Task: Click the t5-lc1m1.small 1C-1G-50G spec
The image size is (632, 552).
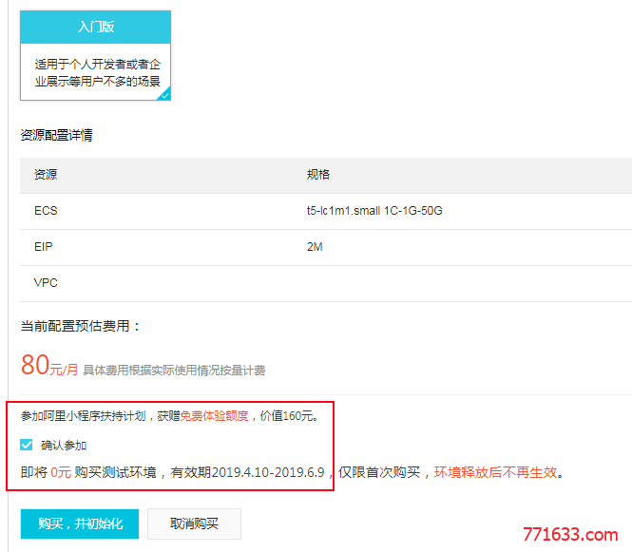Action: (x=374, y=211)
